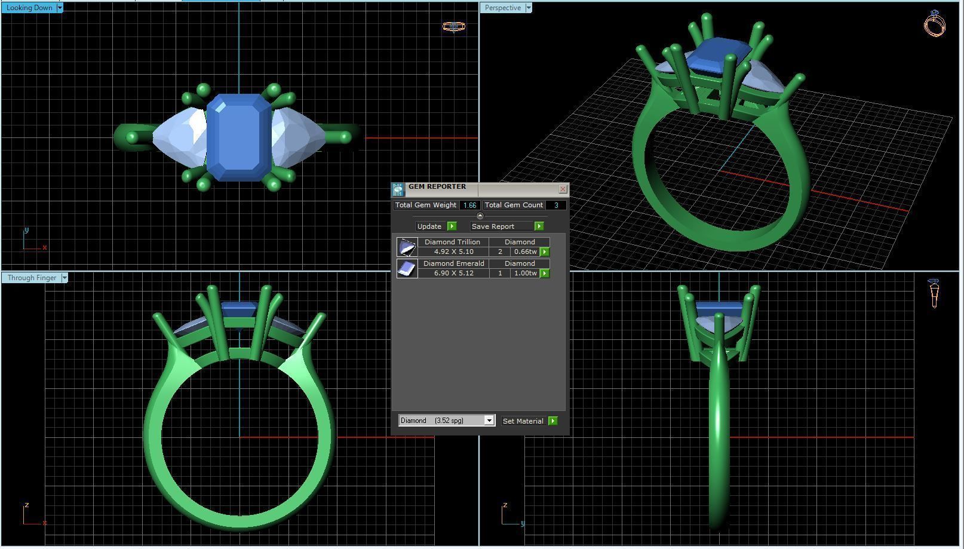Open the Perspective viewport dropdown arrow
Image resolution: width=964 pixels, height=549 pixels.
coord(529,8)
